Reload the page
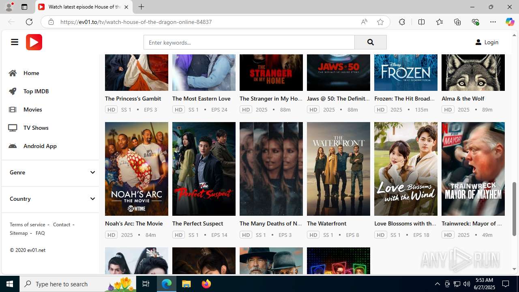The width and height of the screenshot is (519, 292). pos(29,22)
